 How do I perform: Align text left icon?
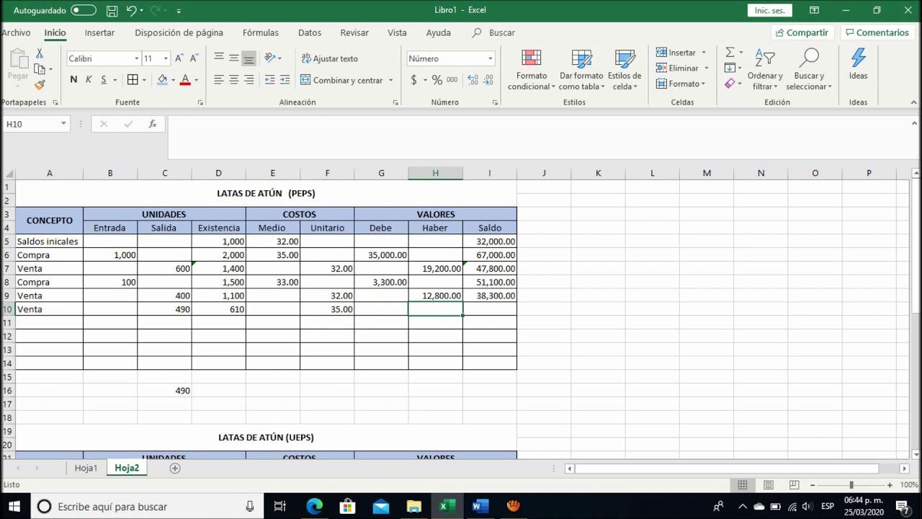click(x=219, y=80)
